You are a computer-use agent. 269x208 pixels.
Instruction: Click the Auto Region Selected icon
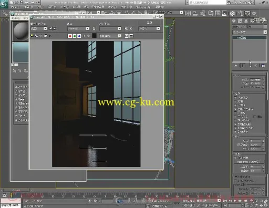tap(55, 28)
